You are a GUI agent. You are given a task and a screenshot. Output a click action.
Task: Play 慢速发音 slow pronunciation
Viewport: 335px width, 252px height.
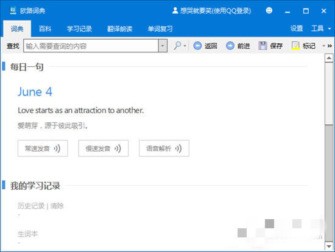(104, 148)
